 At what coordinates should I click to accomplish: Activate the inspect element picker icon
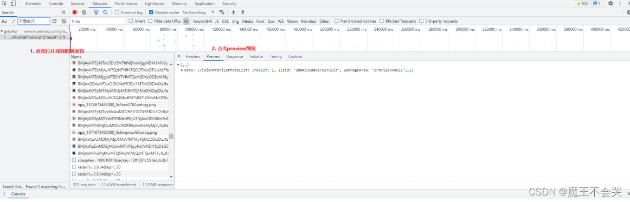(x=4, y=4)
